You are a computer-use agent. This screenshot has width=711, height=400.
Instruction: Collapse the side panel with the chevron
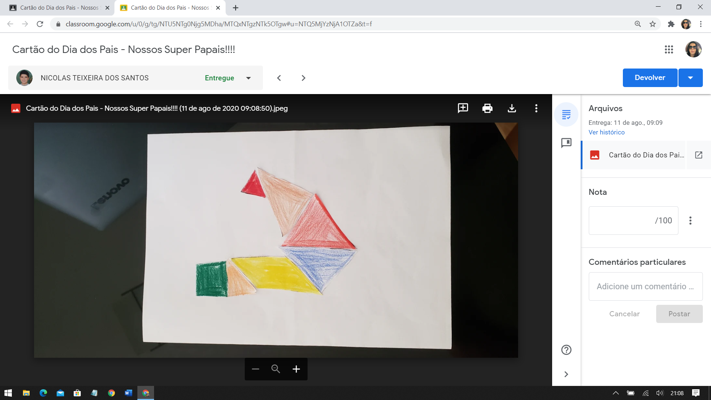click(x=566, y=374)
